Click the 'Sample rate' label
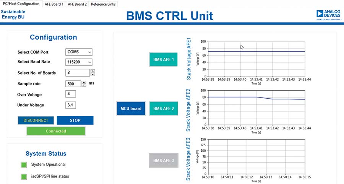 [x=29, y=83]
